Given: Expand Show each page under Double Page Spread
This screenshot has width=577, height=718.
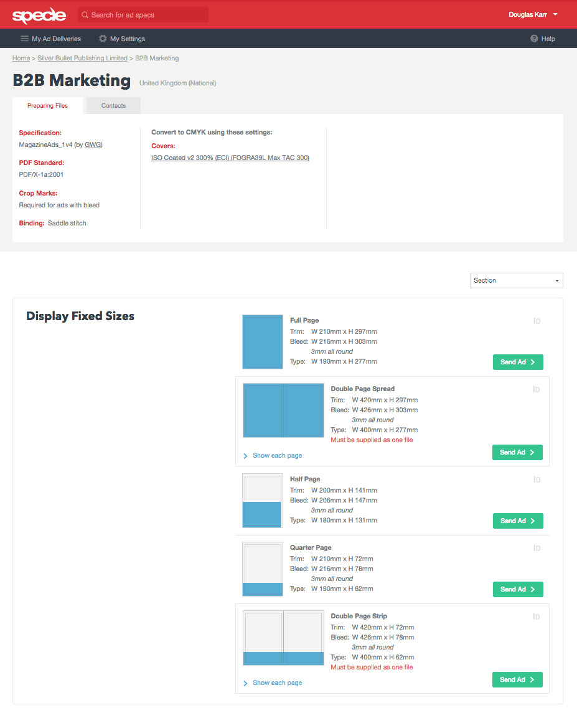Looking at the screenshot, I should point(277,456).
